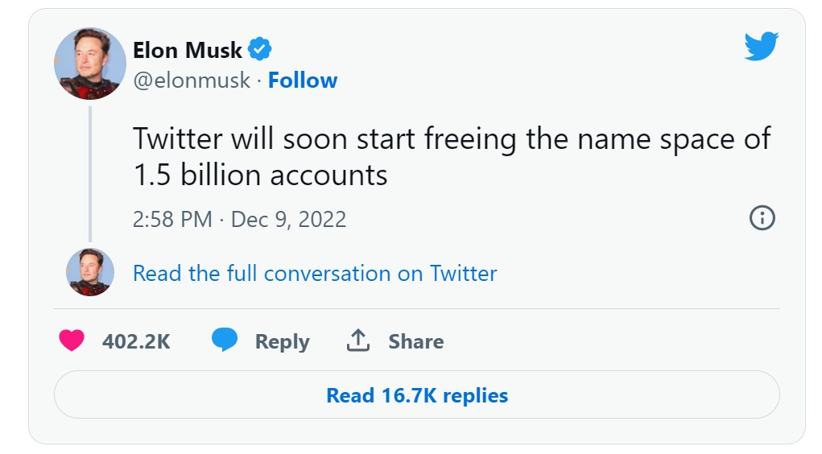
Task: Click the small avatar beside the conversation link
Action: 89,272
